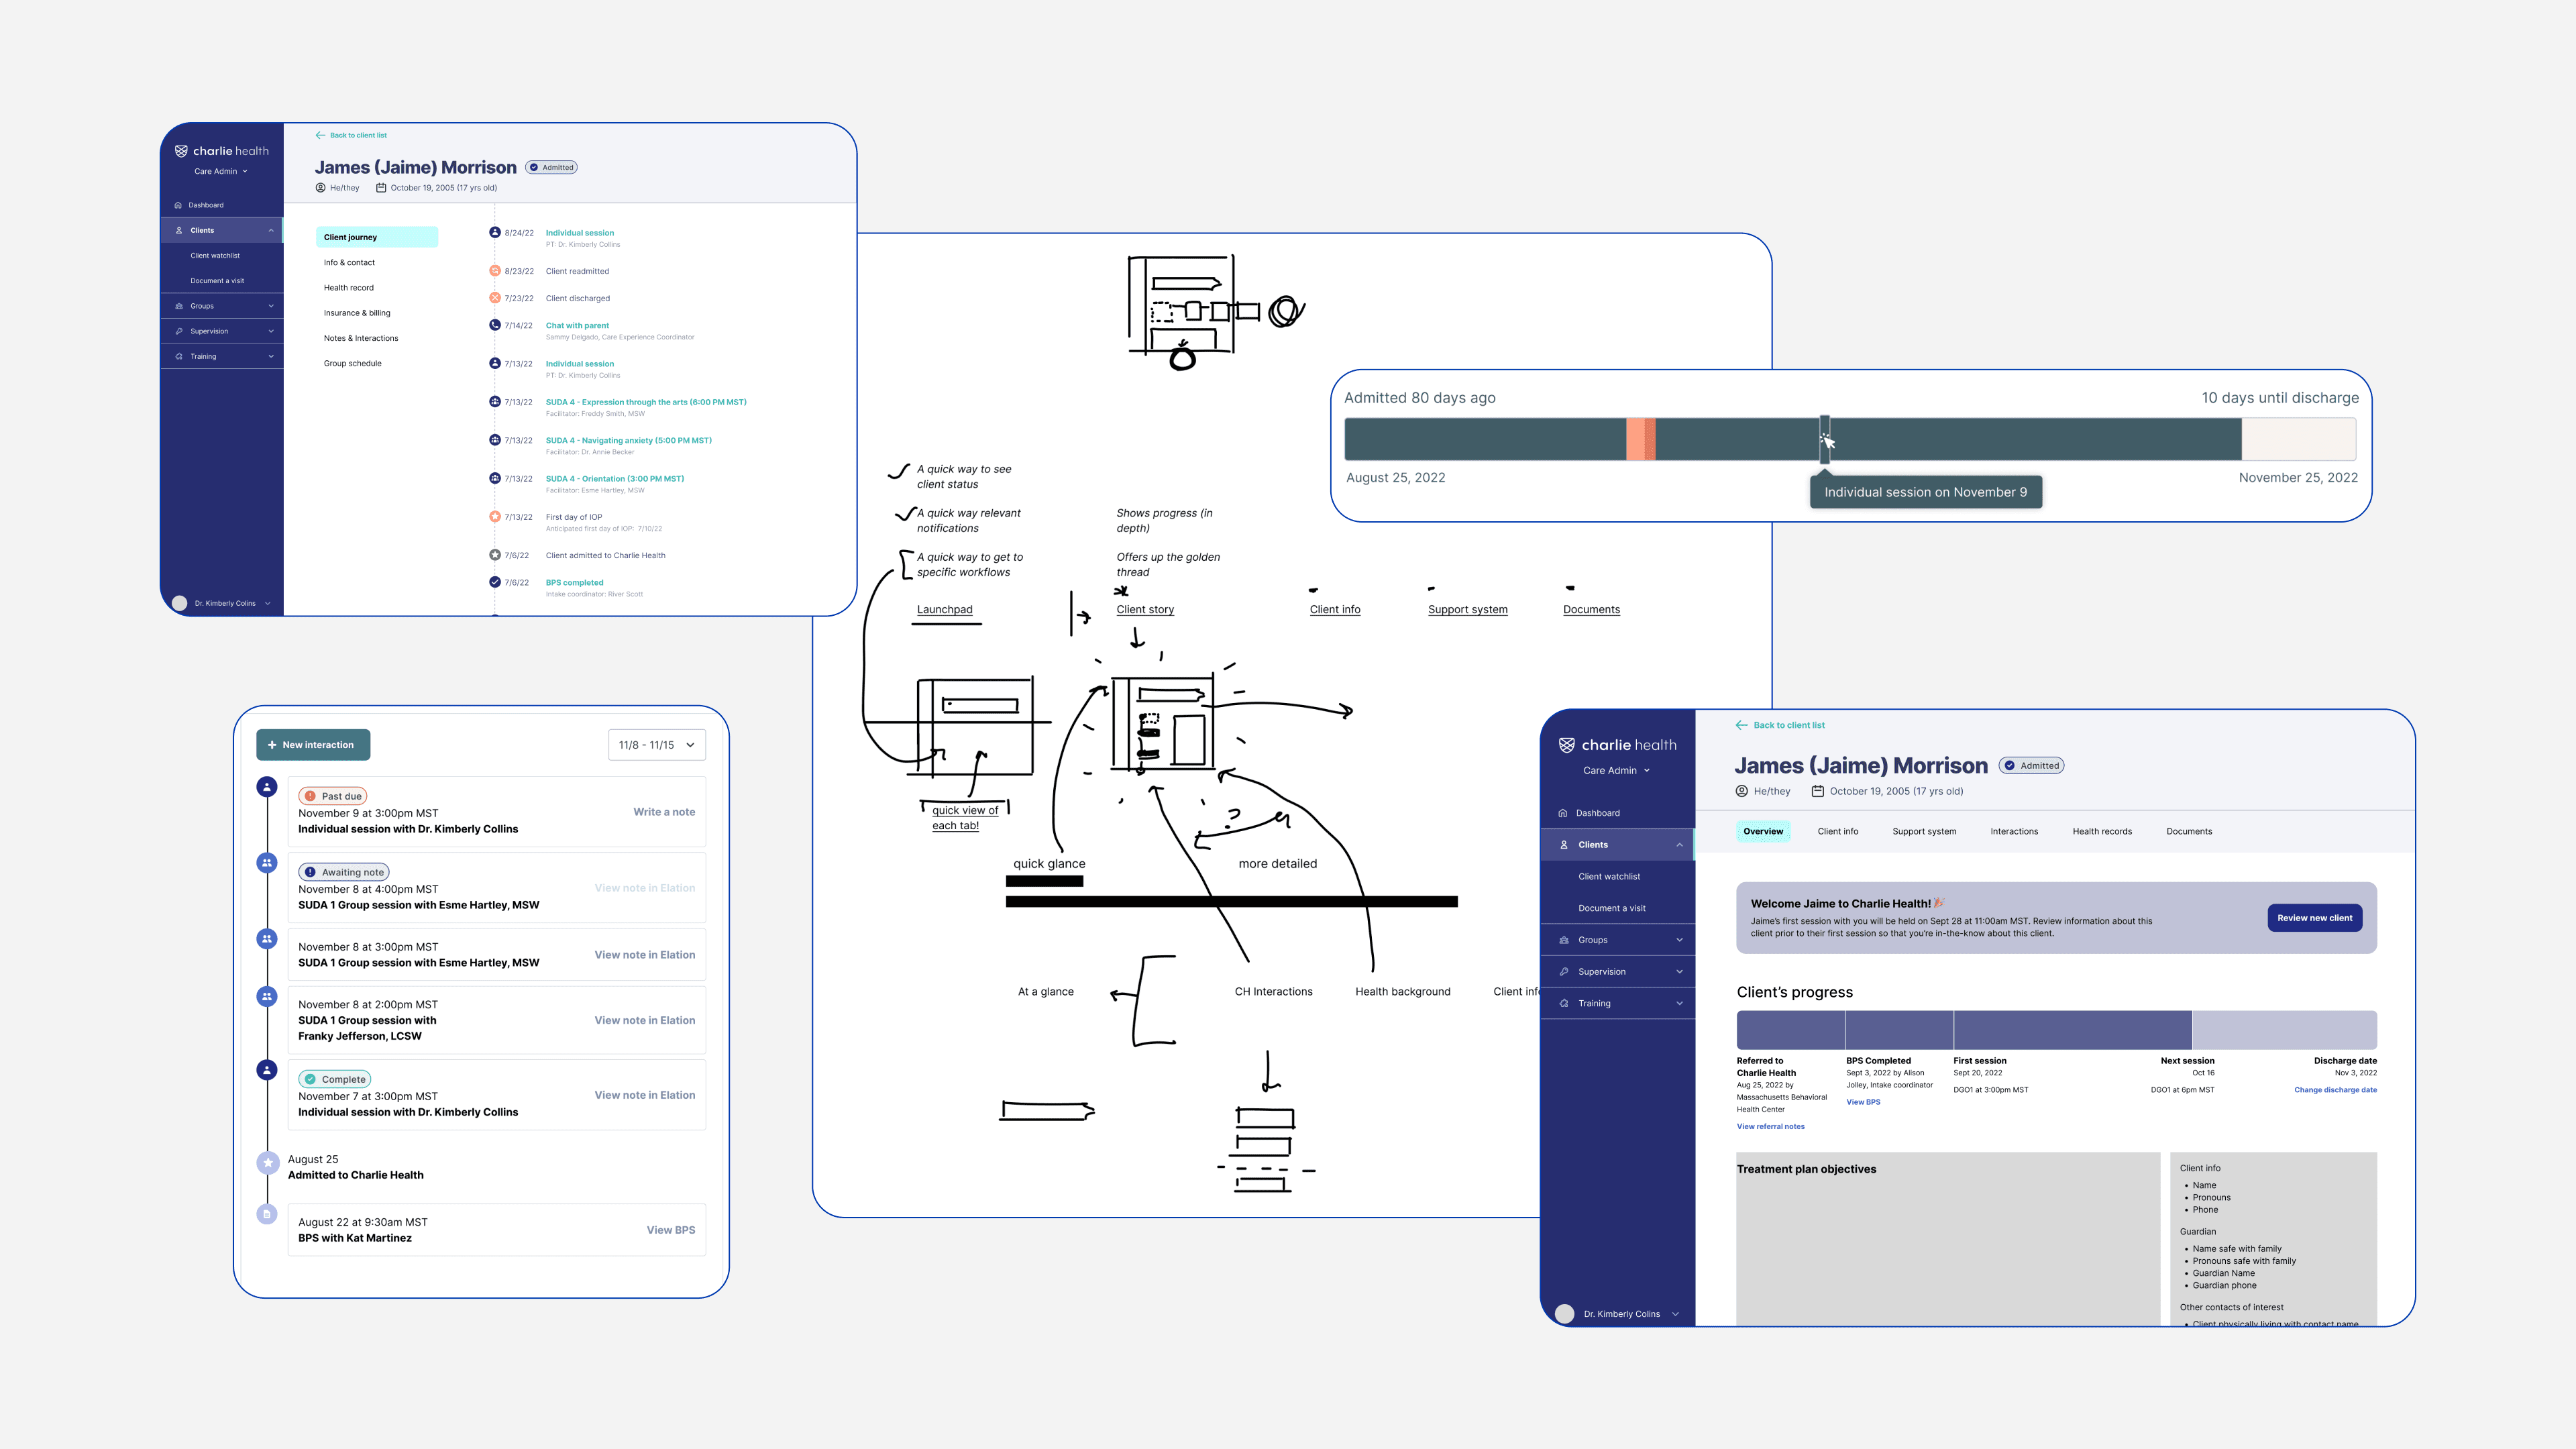This screenshot has height=1449, width=2576.
Task: Click the phone icon for Chat with parent
Action: tap(495, 325)
